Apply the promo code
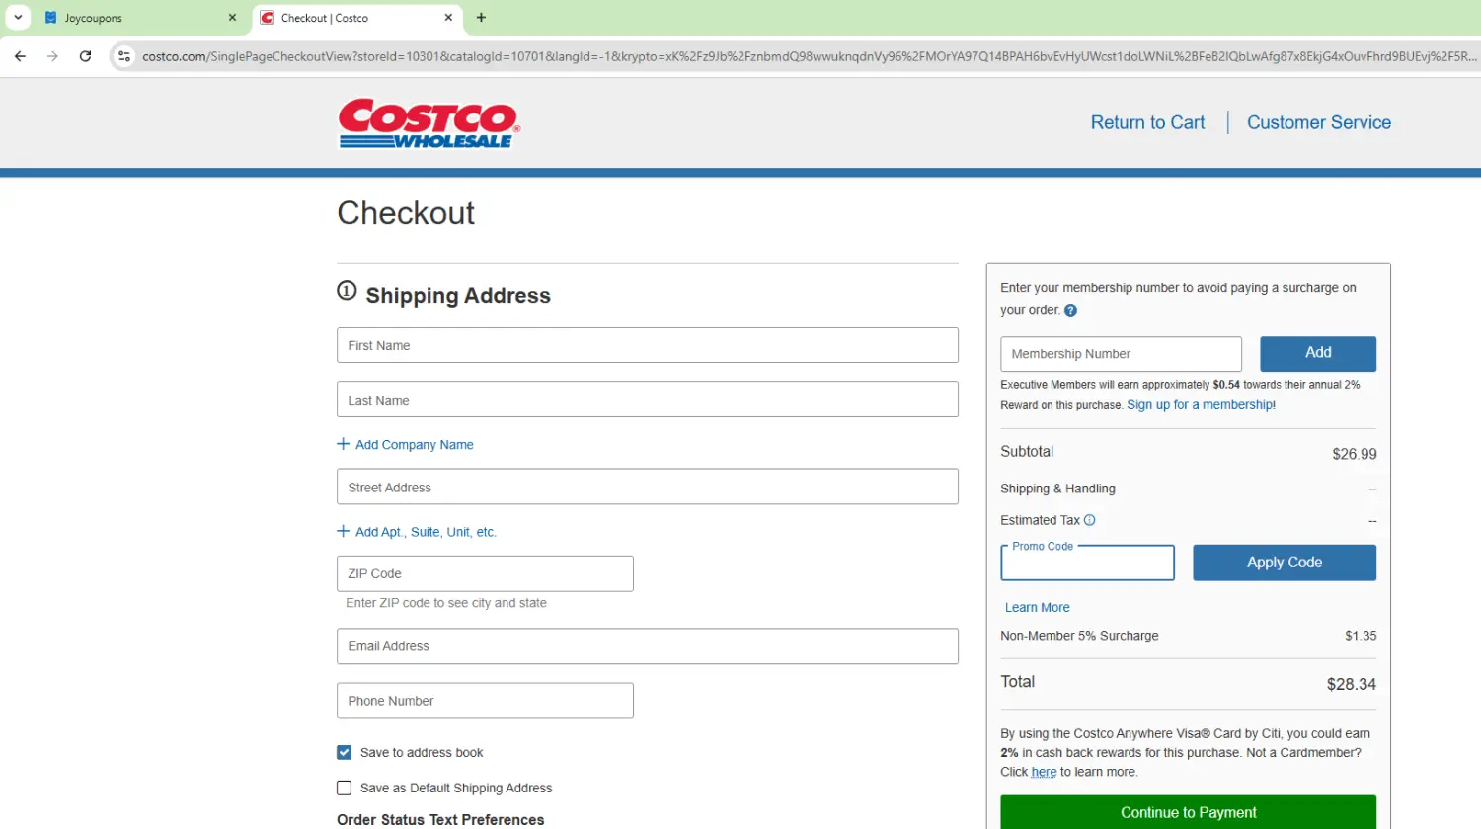This screenshot has height=829, width=1481. [1285, 563]
